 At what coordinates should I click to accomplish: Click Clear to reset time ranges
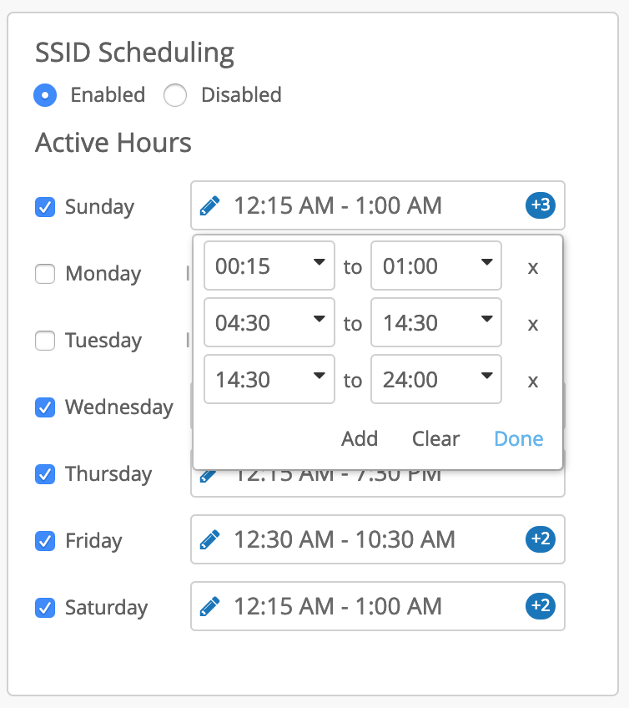435,439
